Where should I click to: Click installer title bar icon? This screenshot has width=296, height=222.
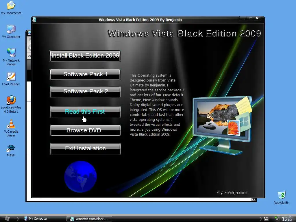pos(34,20)
